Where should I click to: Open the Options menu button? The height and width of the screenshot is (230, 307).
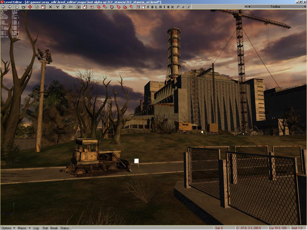pos(7,228)
